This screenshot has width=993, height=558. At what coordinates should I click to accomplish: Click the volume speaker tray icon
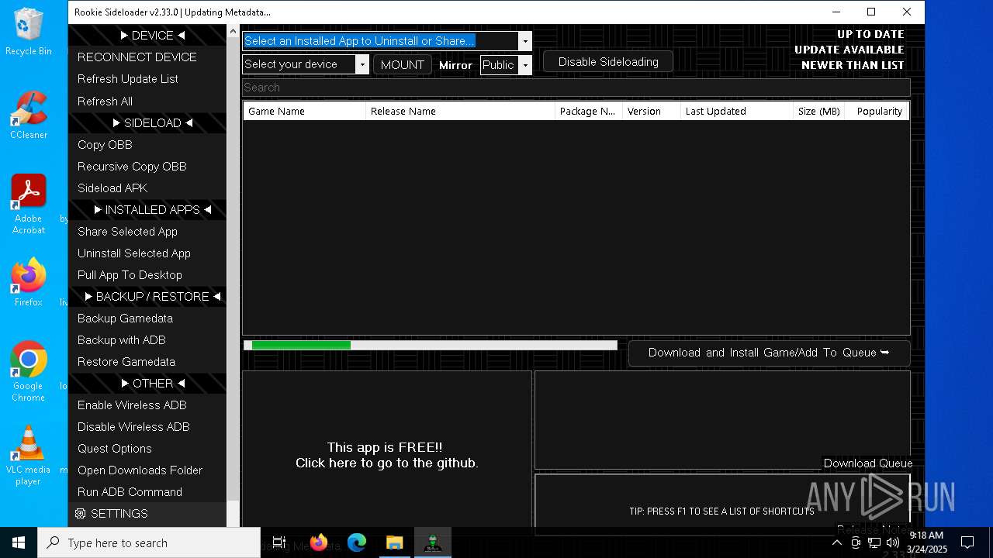click(893, 542)
